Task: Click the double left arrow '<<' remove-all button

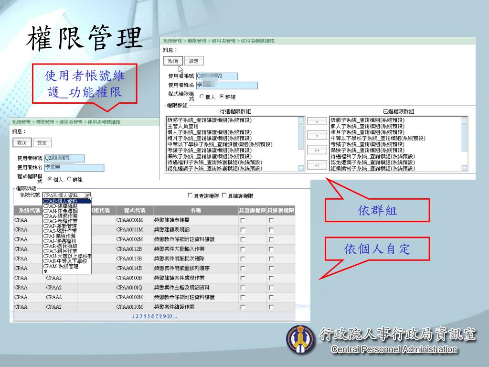Action: (317, 165)
